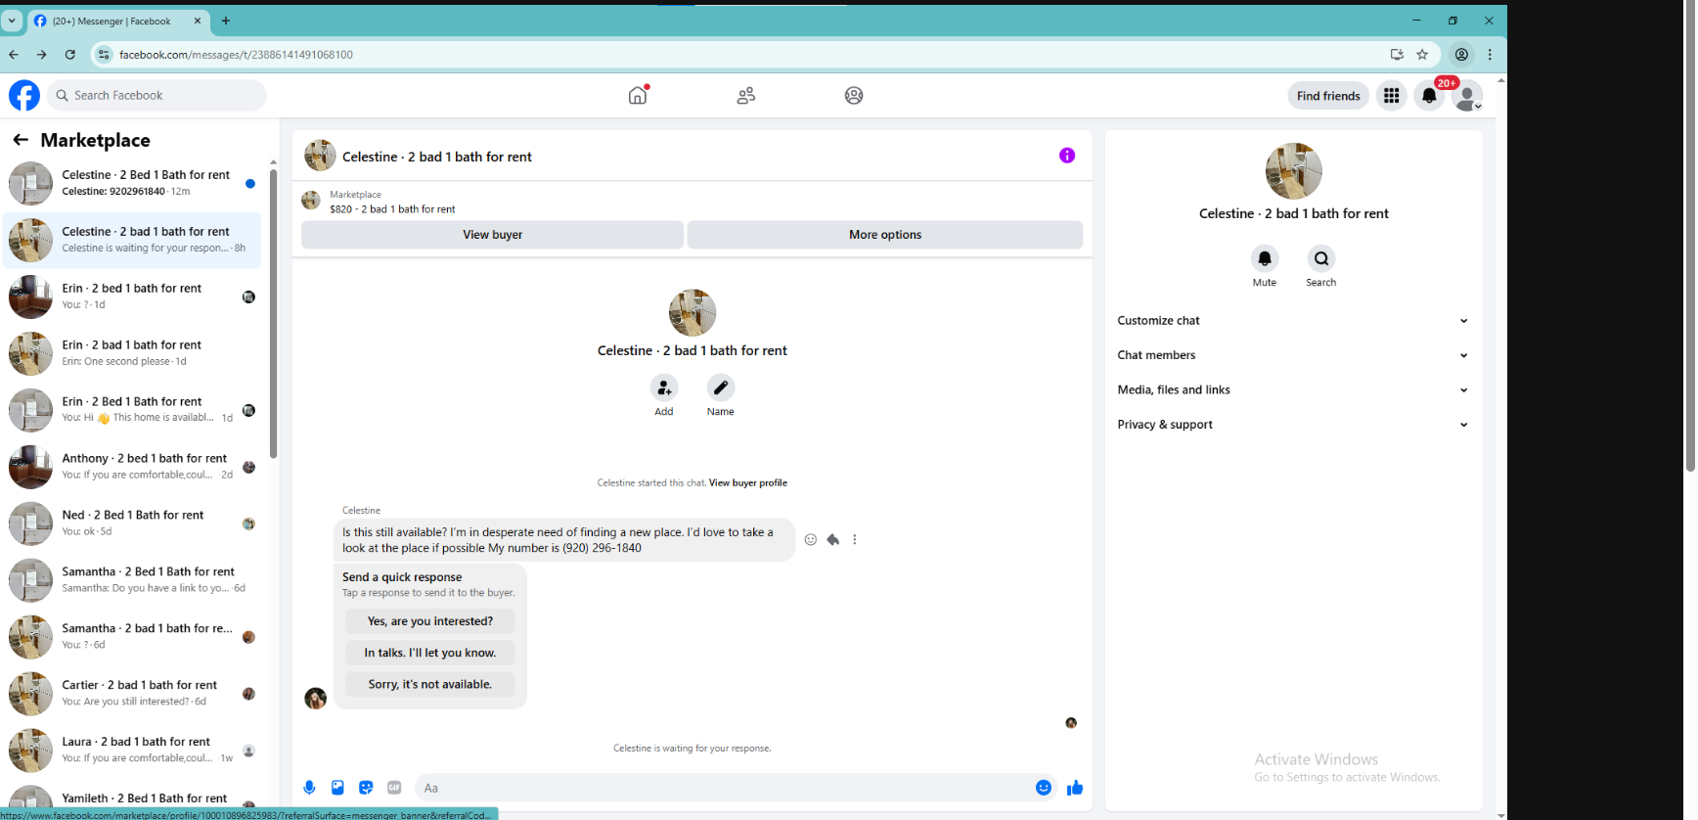The height and width of the screenshot is (820, 1698).
Task: Mute the conversation bell icon
Action: [x=1265, y=258]
